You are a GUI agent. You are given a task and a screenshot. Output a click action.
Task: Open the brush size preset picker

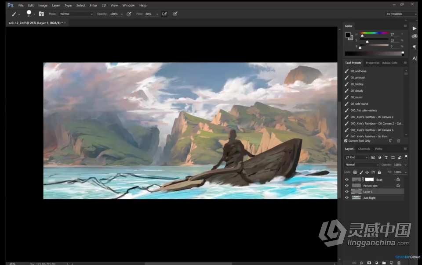pyautogui.click(x=30, y=14)
